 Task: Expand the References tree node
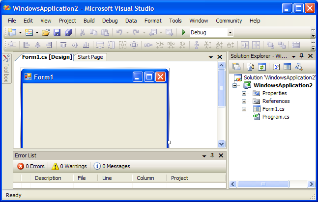(244, 101)
